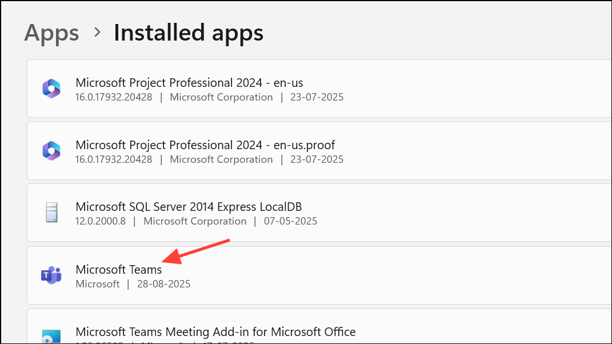Click install date of Project Professional en-us
Screen dimensions: 612x344
pos(317,97)
